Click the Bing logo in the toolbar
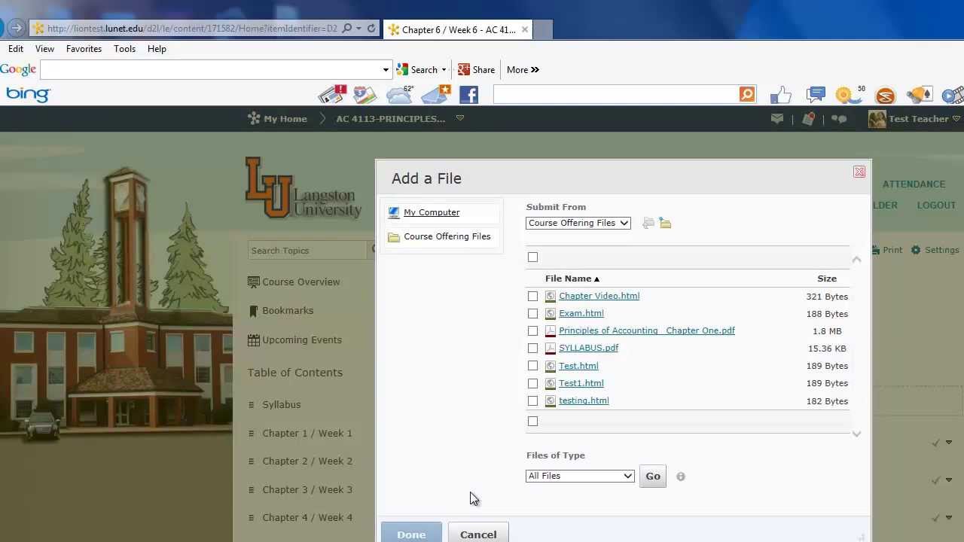 28,95
